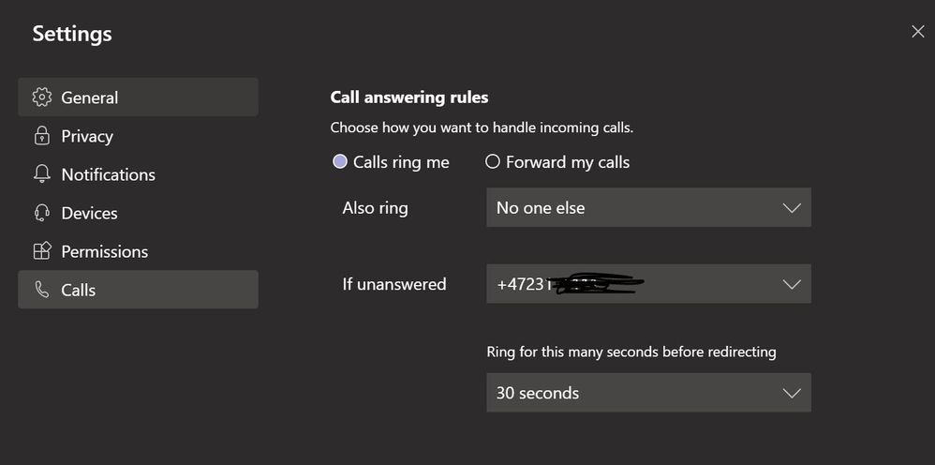Click the No one else field
935x465 pixels.
tap(541, 208)
